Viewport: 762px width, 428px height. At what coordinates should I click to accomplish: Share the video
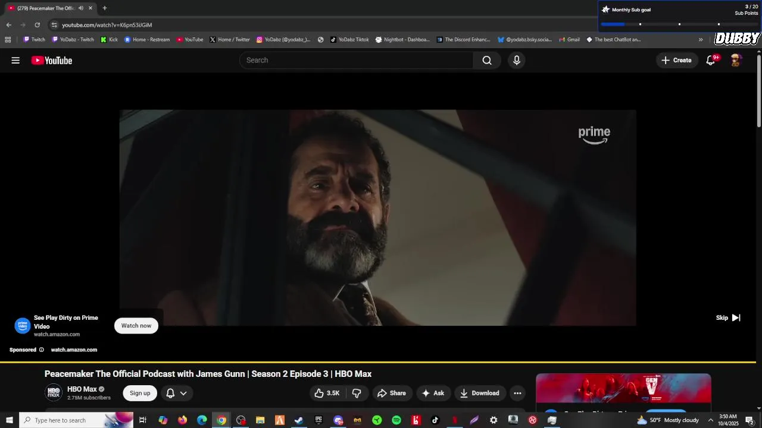[391, 393]
